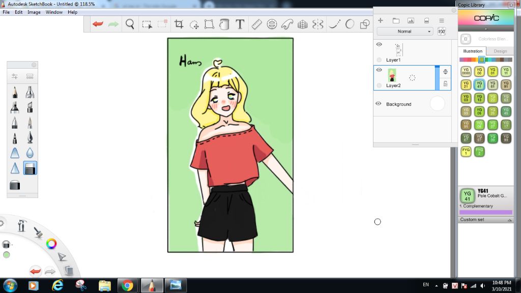Open the Edit menu
The height and width of the screenshot is (293, 521).
click(19, 12)
